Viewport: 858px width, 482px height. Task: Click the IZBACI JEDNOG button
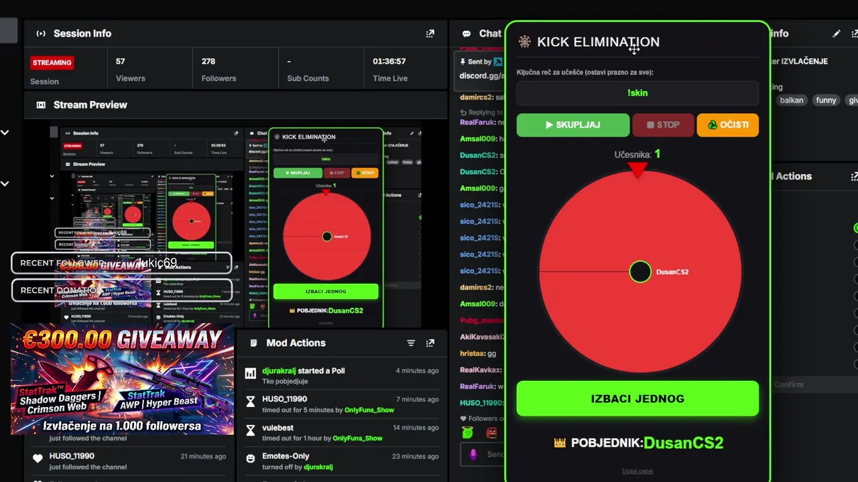click(x=637, y=399)
